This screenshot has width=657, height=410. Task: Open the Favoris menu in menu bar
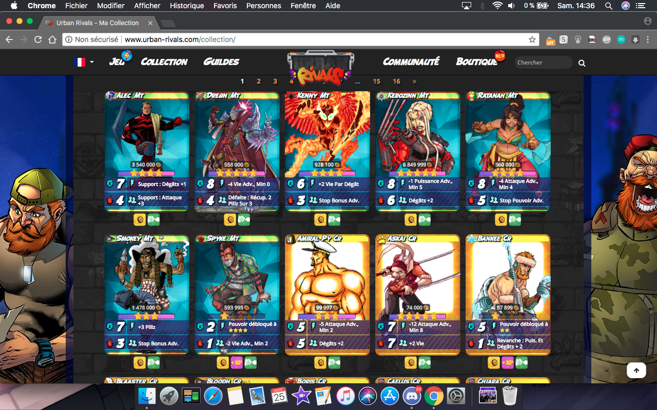225,6
